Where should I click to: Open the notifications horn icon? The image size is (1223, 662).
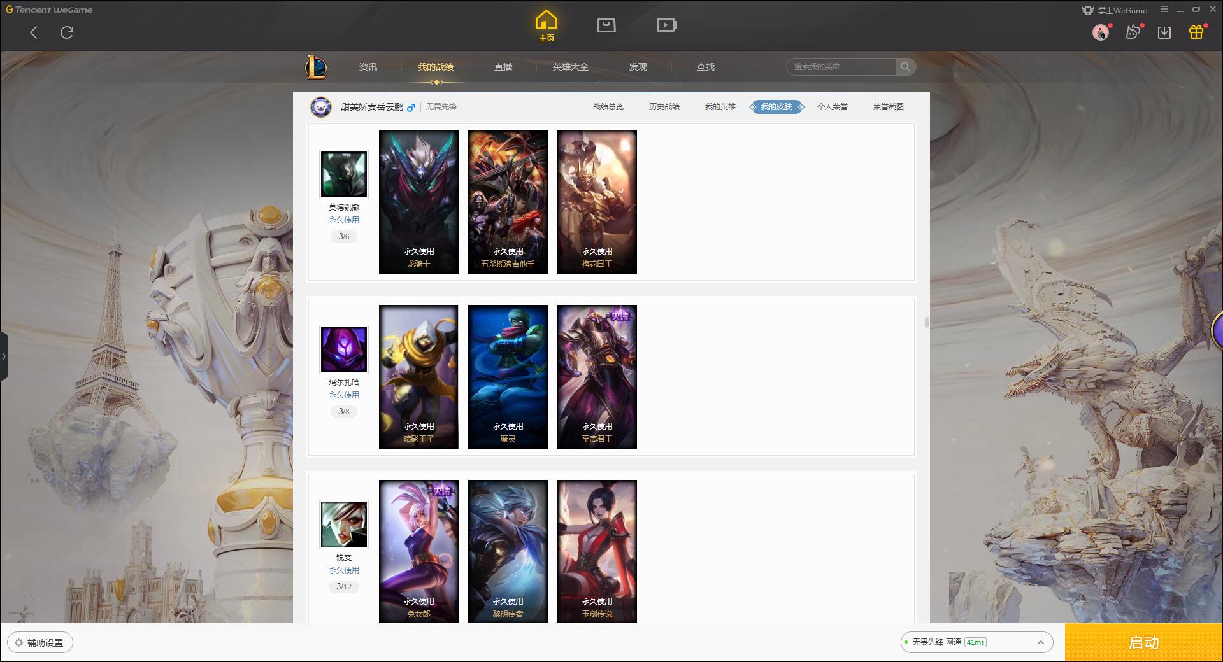coord(1133,32)
